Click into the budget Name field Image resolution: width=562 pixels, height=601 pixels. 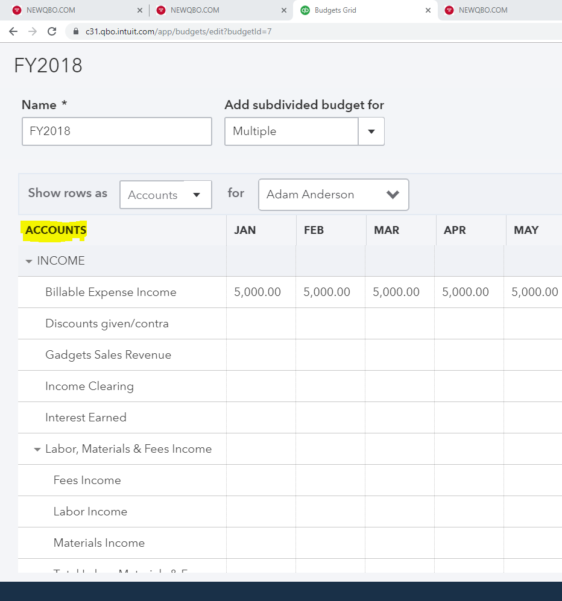click(x=116, y=131)
